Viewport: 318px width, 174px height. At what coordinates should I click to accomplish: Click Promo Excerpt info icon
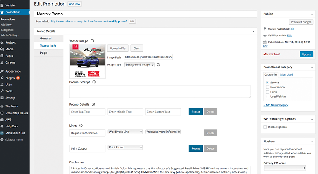[x=94, y=82]
